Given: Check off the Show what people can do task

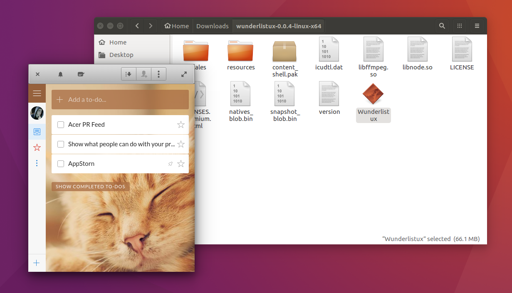Looking at the screenshot, I should [61, 144].
